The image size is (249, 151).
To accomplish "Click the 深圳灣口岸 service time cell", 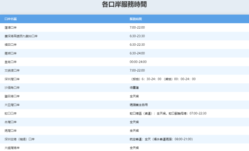I will [163, 79].
